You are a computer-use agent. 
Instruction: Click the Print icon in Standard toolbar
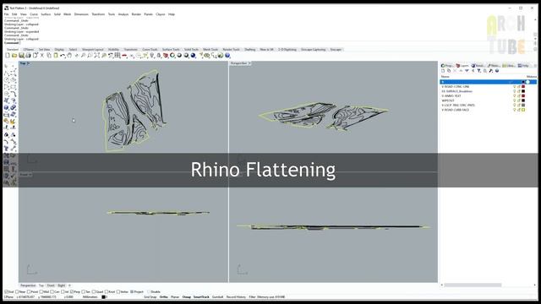[28, 55]
